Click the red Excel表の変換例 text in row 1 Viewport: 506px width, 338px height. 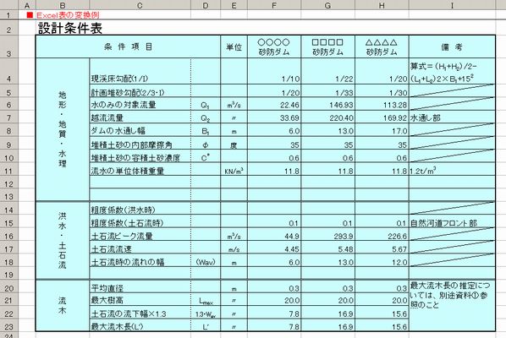(x=68, y=15)
